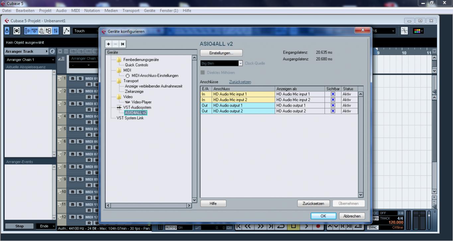Select ASIO4ALL v2 in device tree
Viewport: 453px width, 241px height.
coord(136,113)
